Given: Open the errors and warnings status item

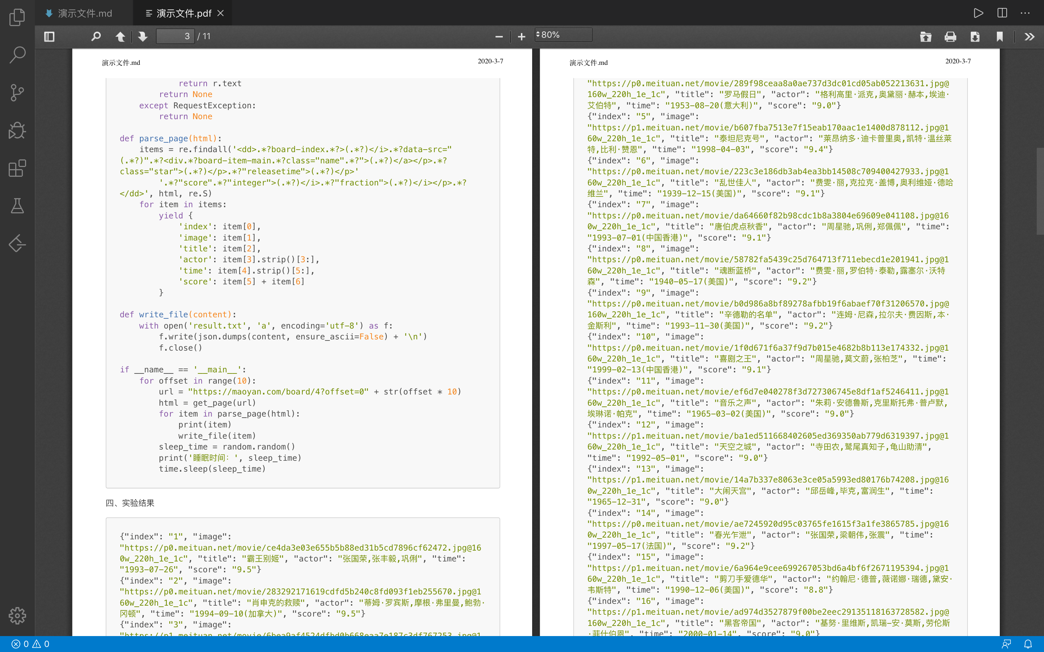Looking at the screenshot, I should [x=30, y=644].
